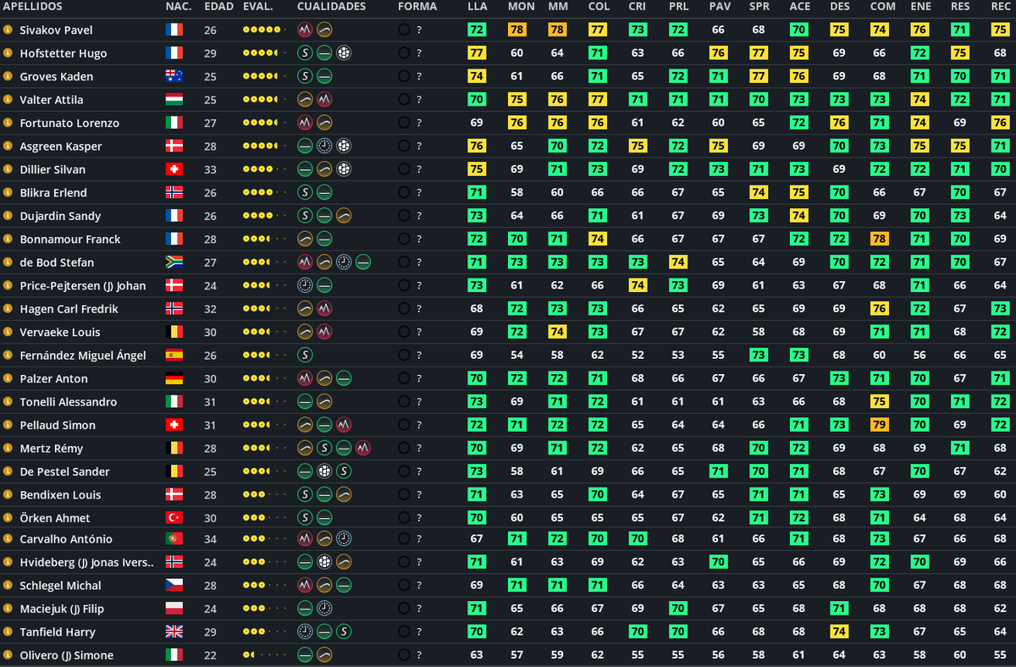Click Sivakov Pavel's mountain quality icon
This screenshot has width=1016, height=667.
point(306,30)
